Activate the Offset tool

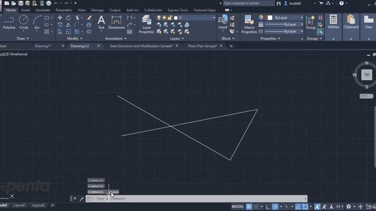pyautogui.click(x=89, y=32)
